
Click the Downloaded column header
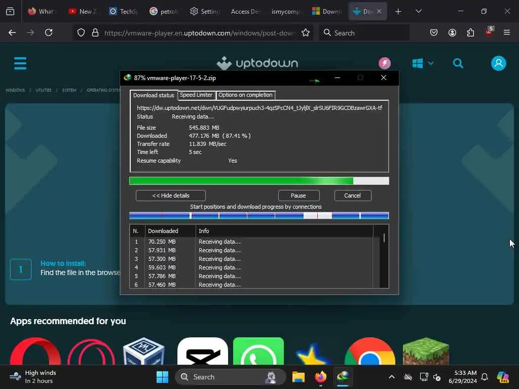(170, 231)
